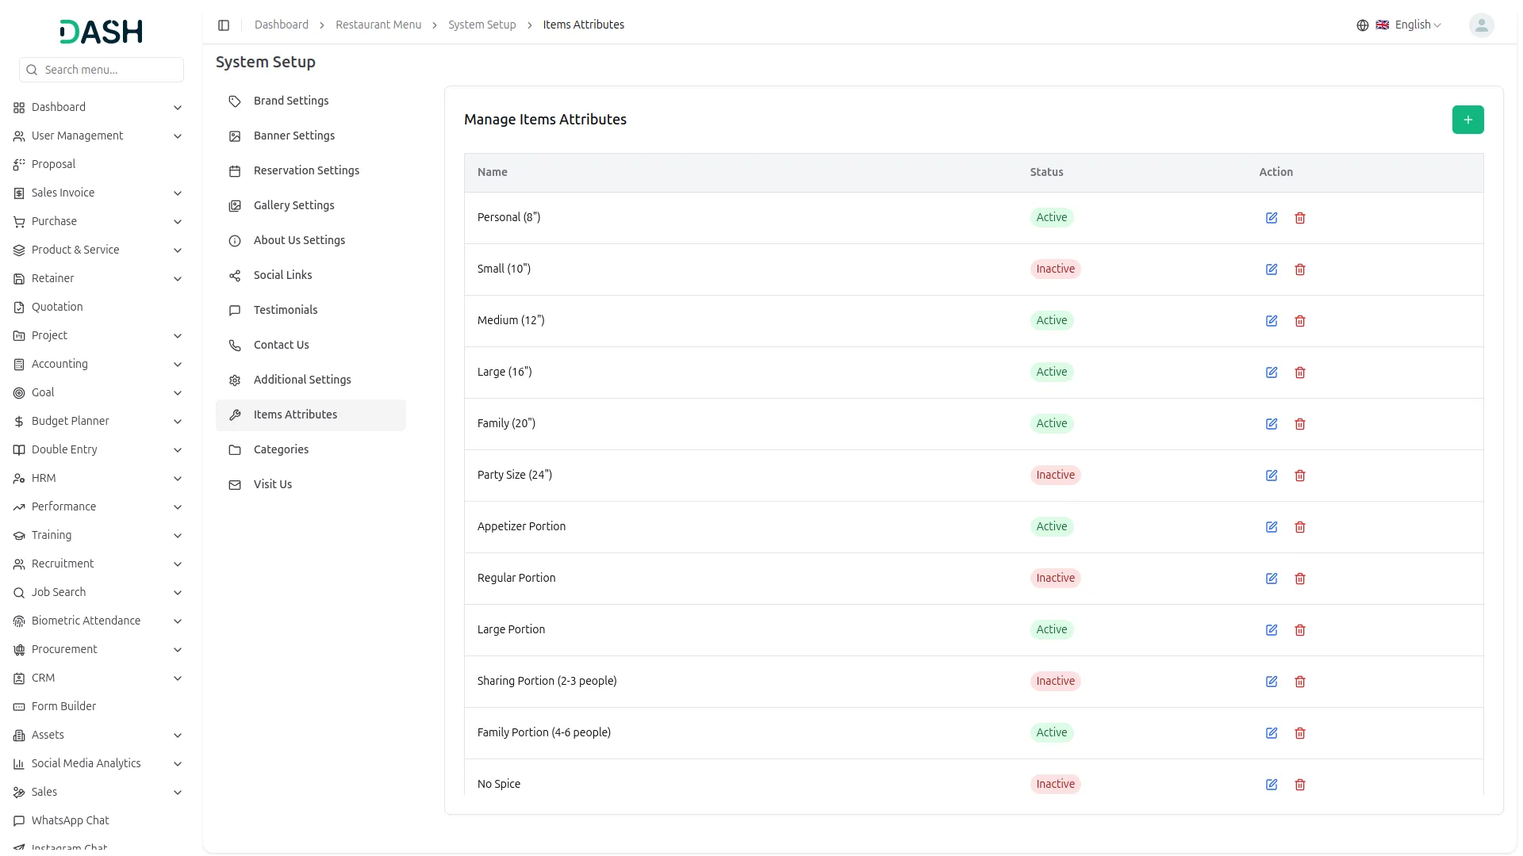Click the Active status badge for Large (16")
The height and width of the screenshot is (856, 1523).
tap(1051, 372)
